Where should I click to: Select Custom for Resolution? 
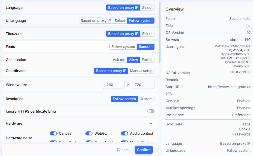pyautogui.click(x=146, y=99)
